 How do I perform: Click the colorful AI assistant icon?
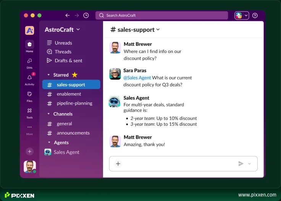click(239, 16)
